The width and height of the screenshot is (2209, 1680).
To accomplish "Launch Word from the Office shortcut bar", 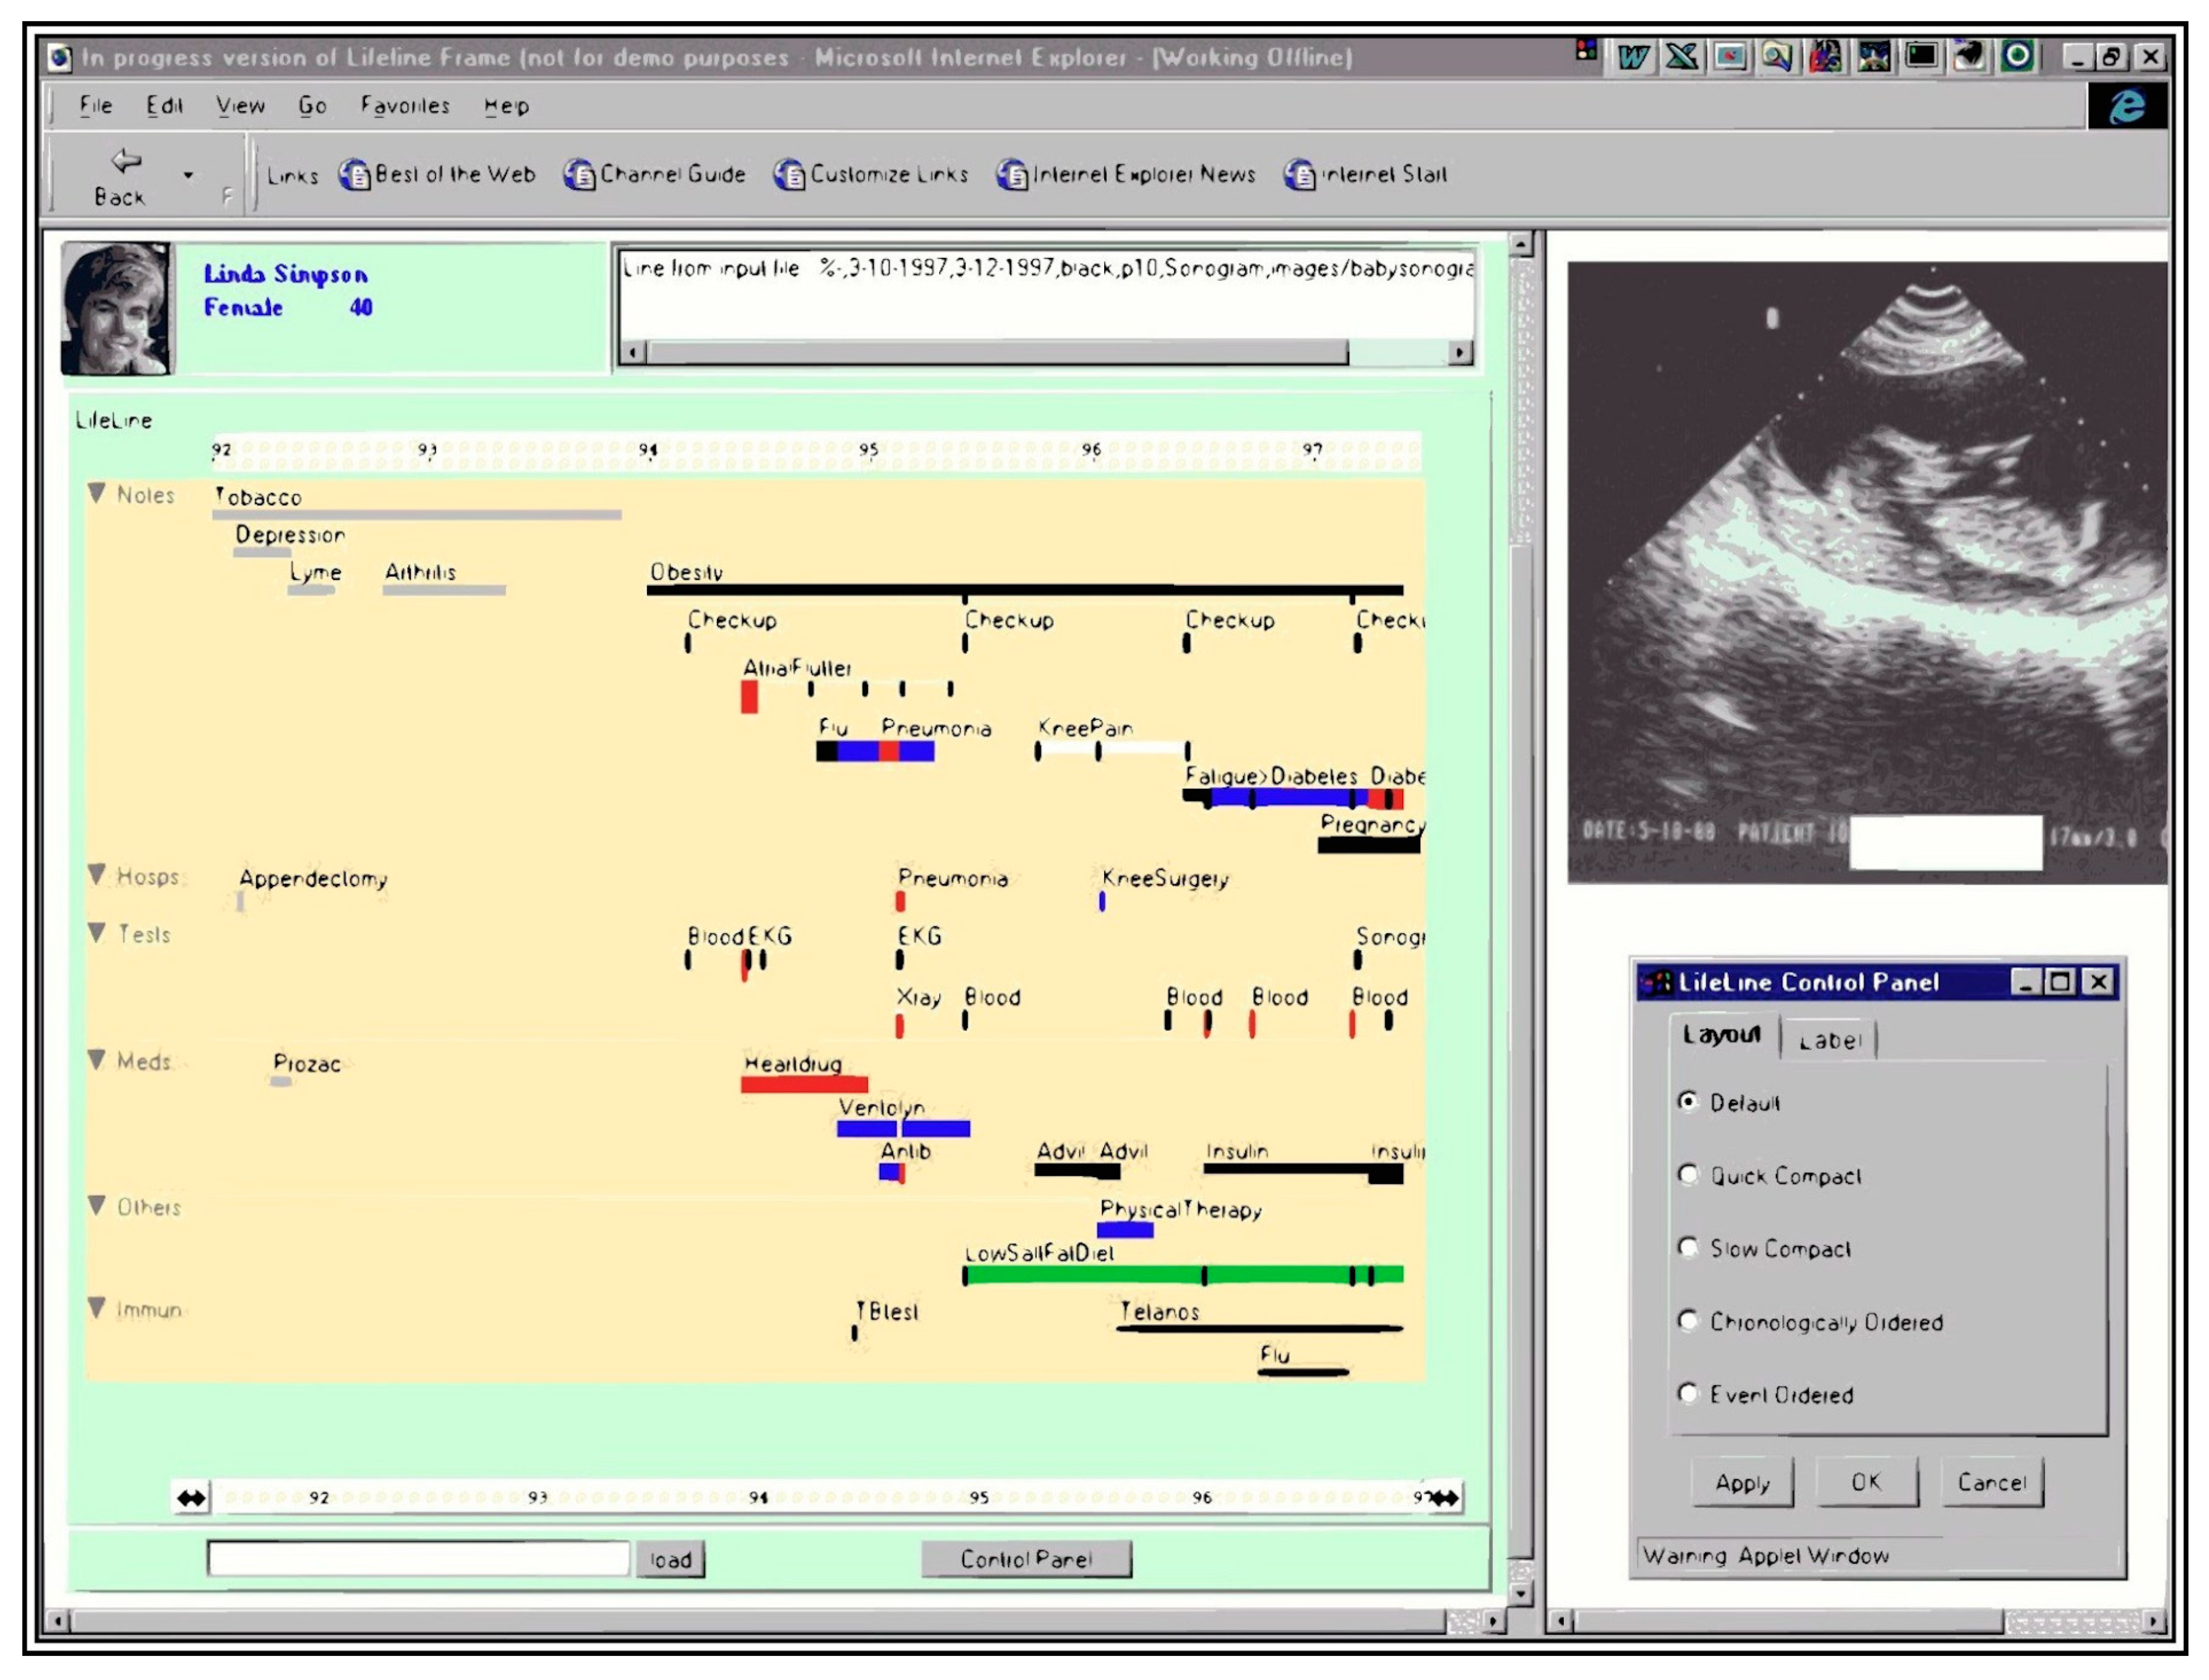I will (1633, 57).
